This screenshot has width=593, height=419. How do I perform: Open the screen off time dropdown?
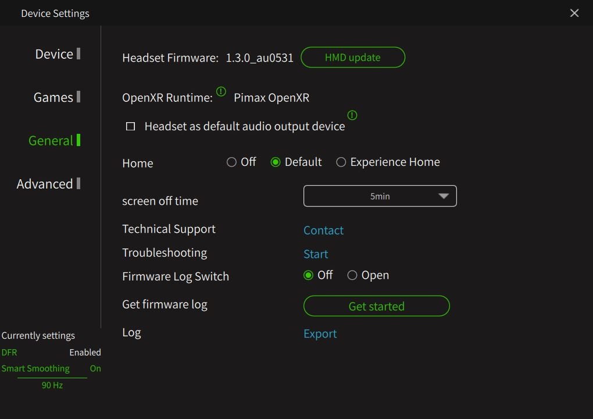click(379, 196)
